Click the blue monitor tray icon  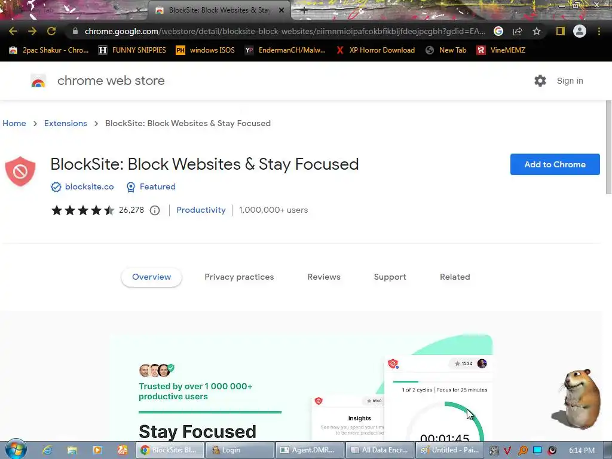pos(537,451)
